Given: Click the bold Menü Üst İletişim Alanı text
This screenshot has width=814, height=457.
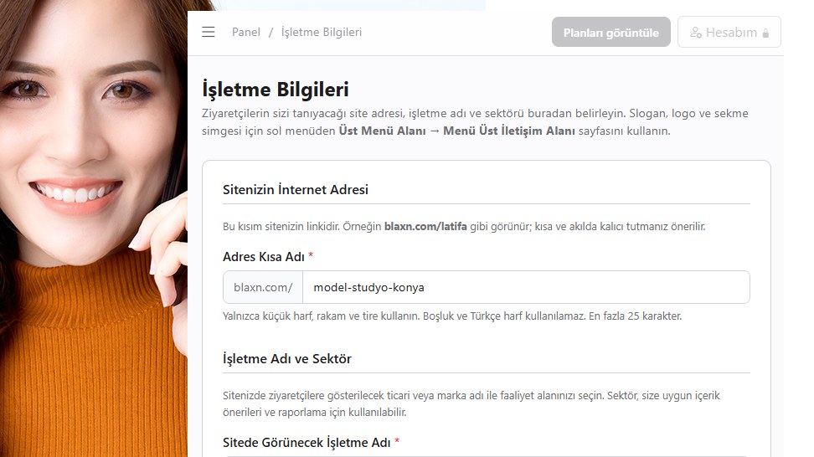Looking at the screenshot, I should pos(509,131).
